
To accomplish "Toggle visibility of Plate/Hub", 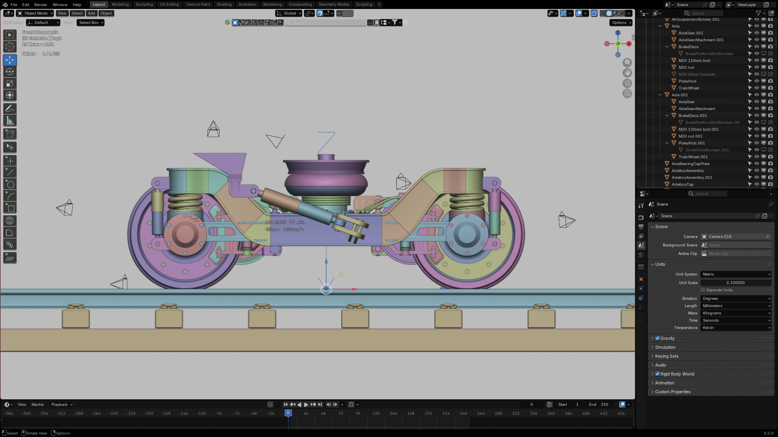I will click(756, 81).
